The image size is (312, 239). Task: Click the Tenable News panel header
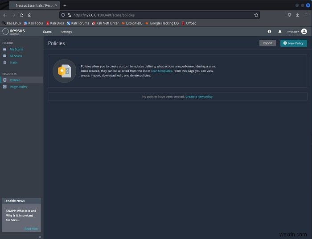[21, 201]
